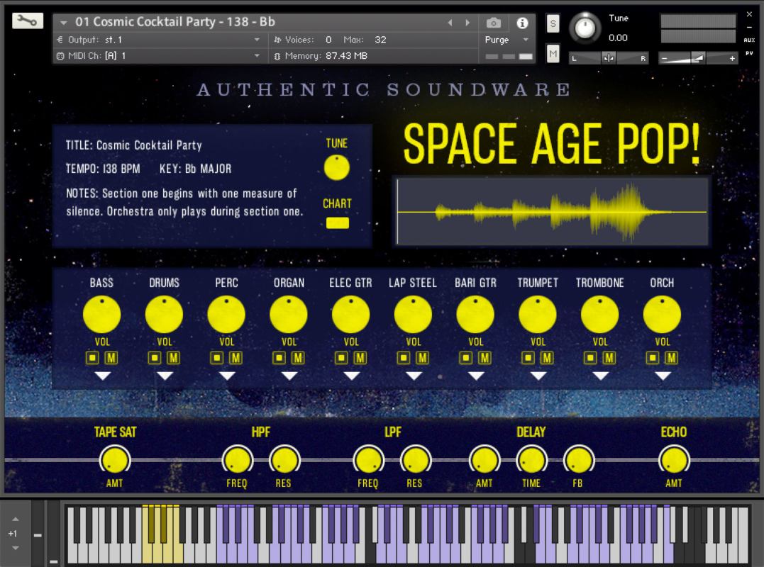Click the wrench settings icon

tap(28, 21)
